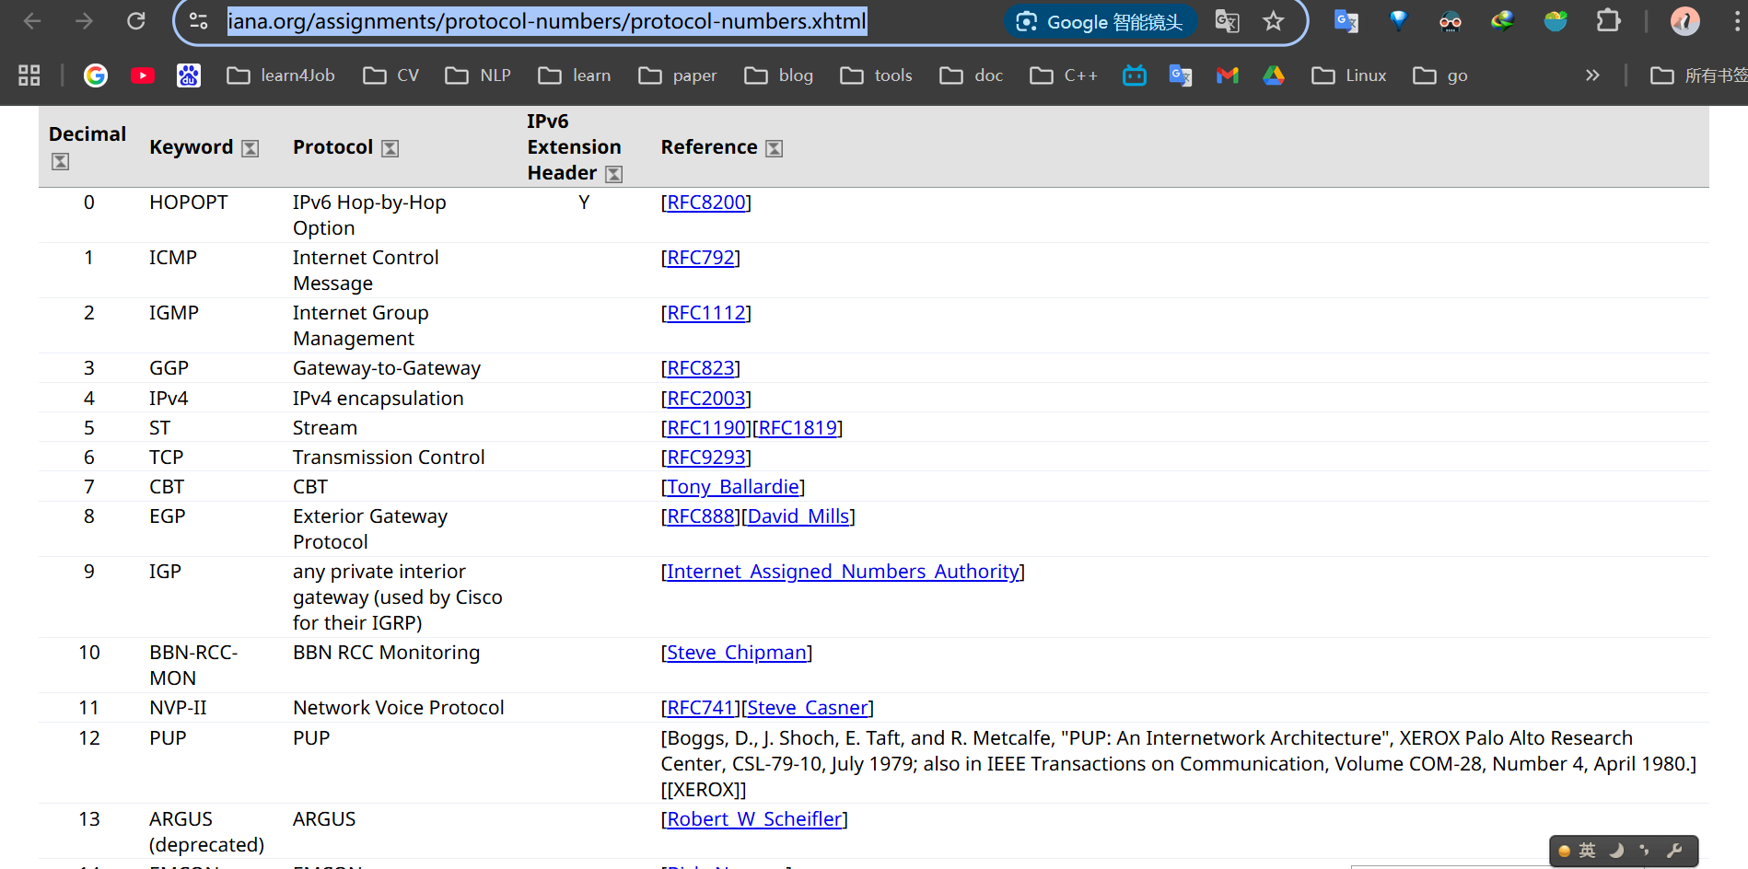1748x869 pixels.
Task: Open the all bookmarks folder
Action: point(1699,75)
